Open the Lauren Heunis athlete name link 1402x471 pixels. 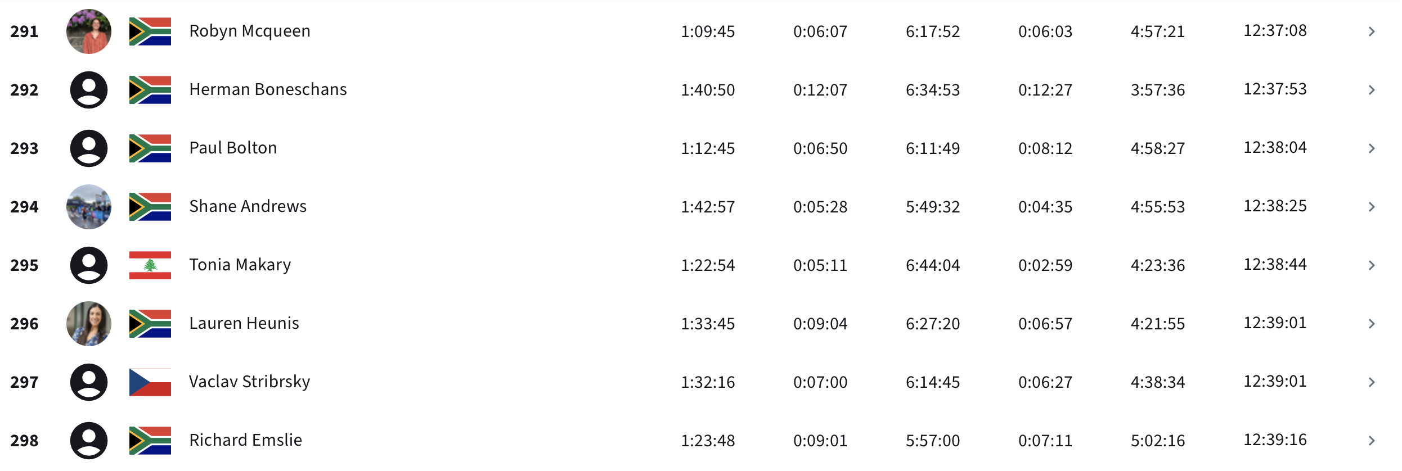[x=244, y=323]
